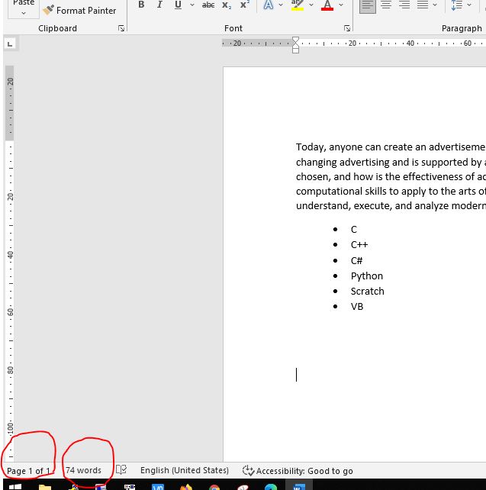Screen dimensions: 486x490
Task: Open the Paste dropdown arrow
Action: (x=24, y=13)
